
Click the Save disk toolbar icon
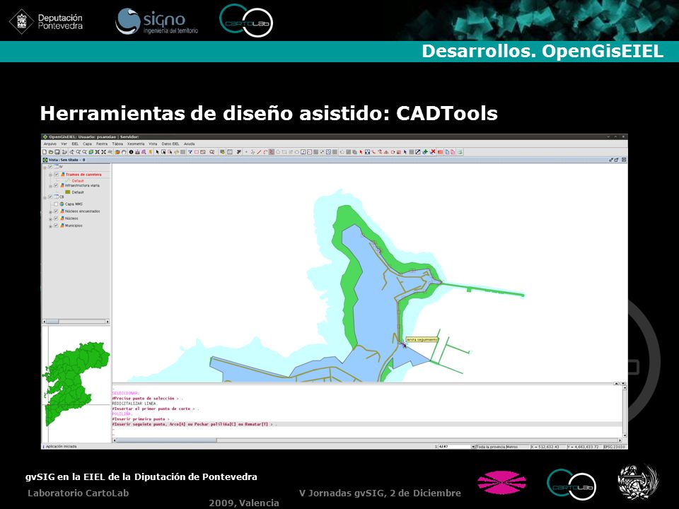(57, 152)
